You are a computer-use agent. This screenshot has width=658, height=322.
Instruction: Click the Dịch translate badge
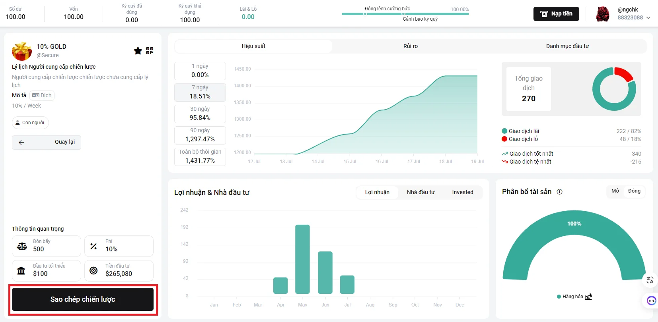[x=42, y=95]
